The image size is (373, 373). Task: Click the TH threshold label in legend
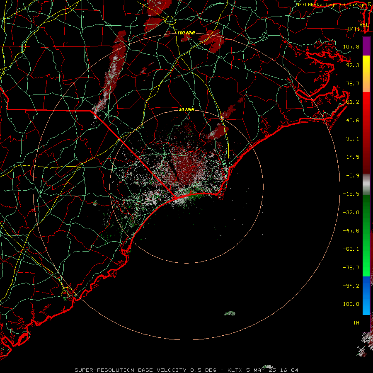[356, 323]
